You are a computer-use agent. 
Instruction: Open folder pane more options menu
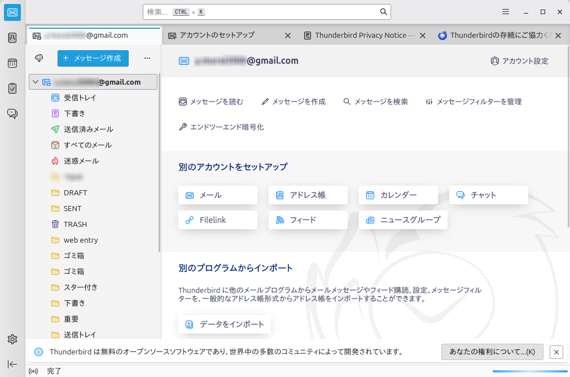tap(147, 58)
